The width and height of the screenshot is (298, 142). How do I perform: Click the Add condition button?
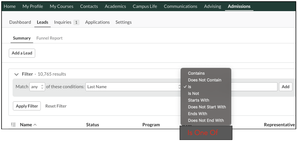pos(286,87)
